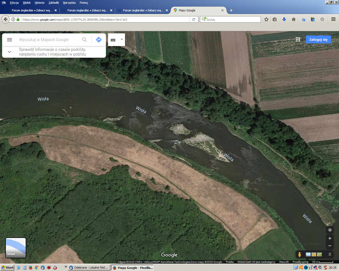339x271 pixels.
Task: Open the Windows Start button
Action: pos(7,268)
